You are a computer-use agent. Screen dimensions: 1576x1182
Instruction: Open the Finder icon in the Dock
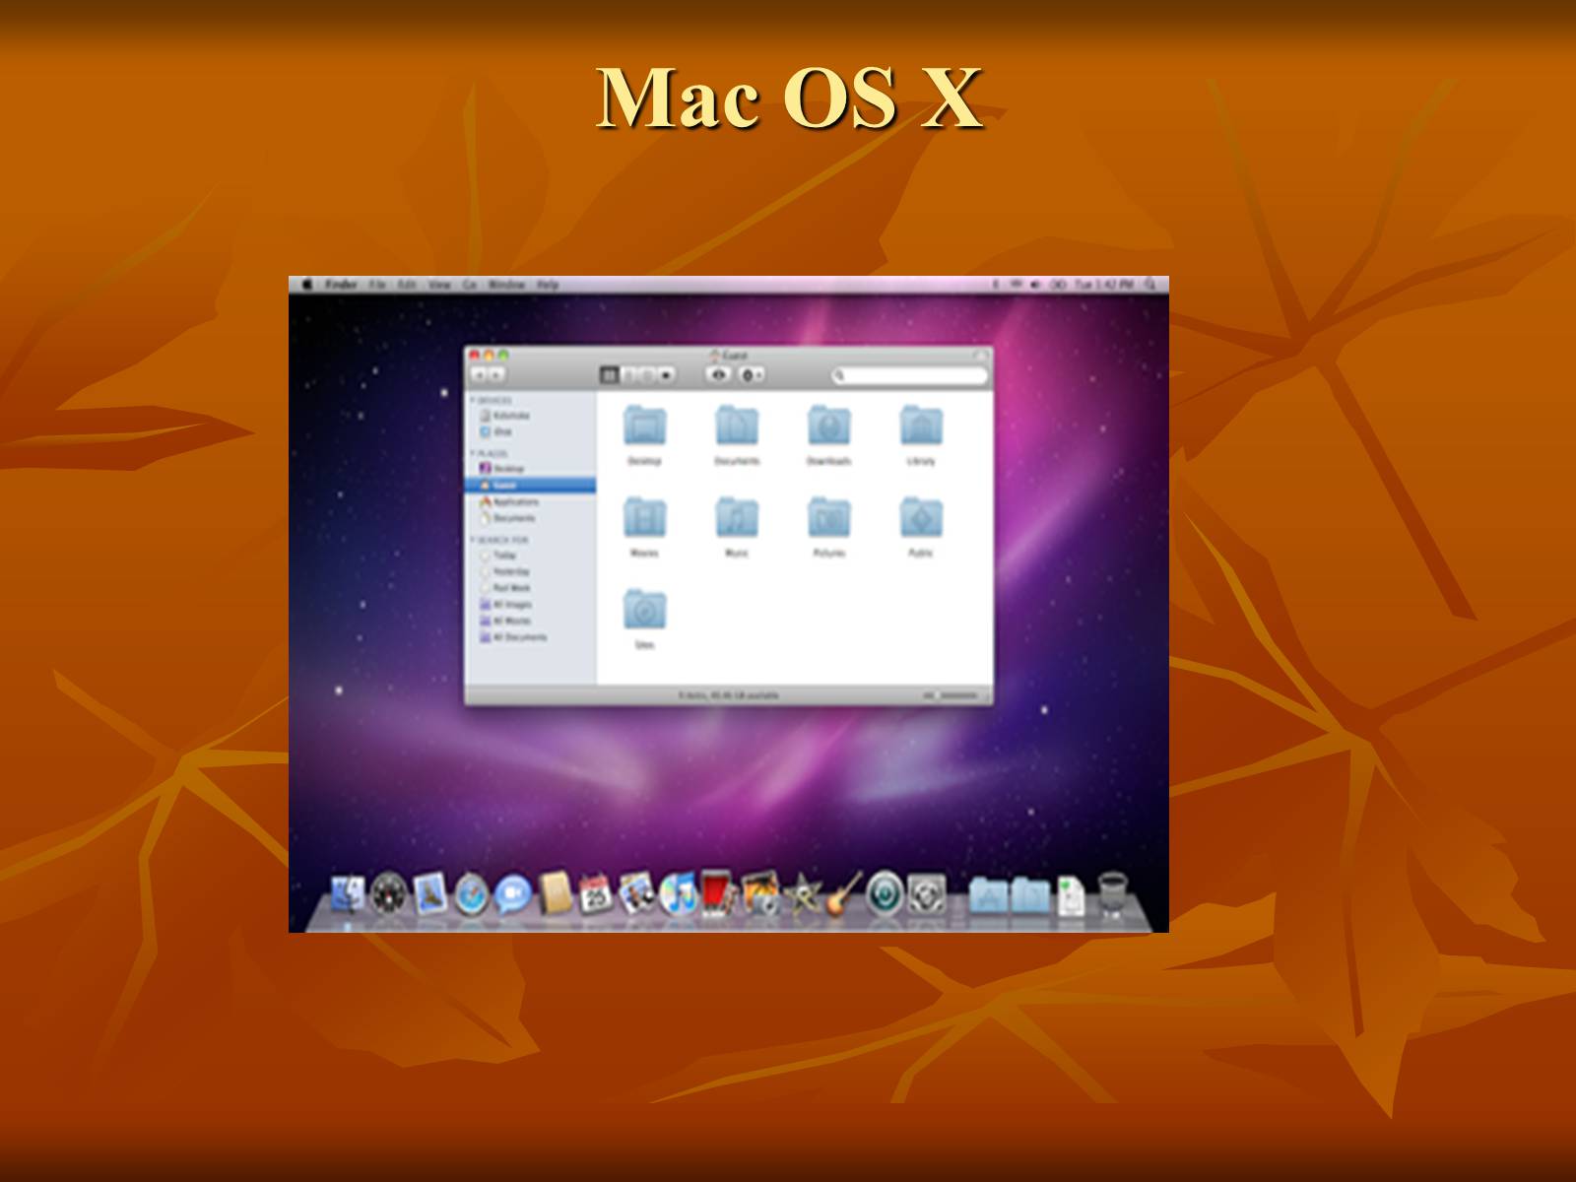(346, 893)
